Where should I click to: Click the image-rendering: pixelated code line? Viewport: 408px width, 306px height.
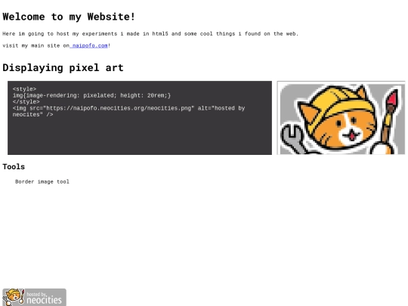point(91,95)
